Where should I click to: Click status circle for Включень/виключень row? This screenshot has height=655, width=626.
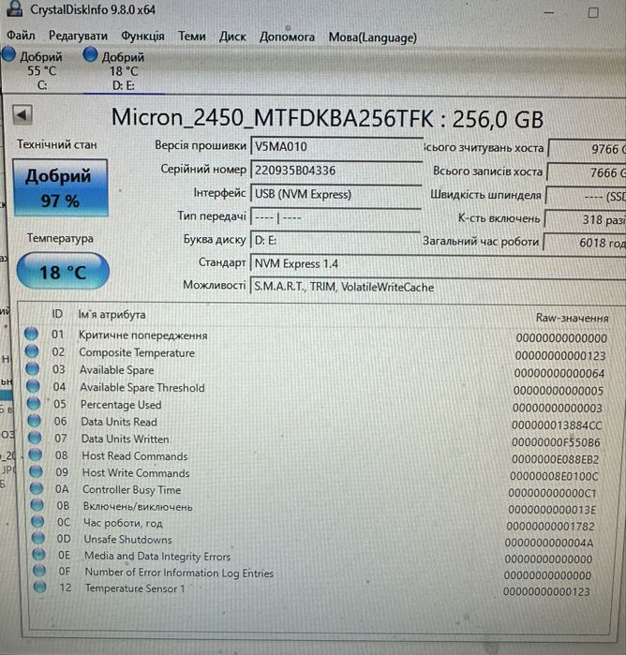[x=37, y=505]
